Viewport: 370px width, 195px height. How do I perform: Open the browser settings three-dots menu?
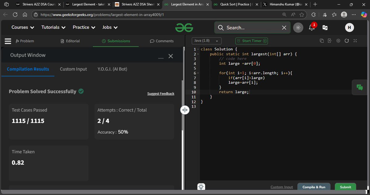[x=353, y=14]
